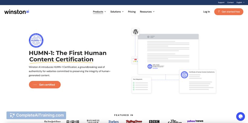This screenshot has width=248, height=123.
Task: Open the live chat bubble
Action: [x=240, y=116]
